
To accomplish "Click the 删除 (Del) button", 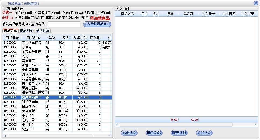I will click(154, 133).
